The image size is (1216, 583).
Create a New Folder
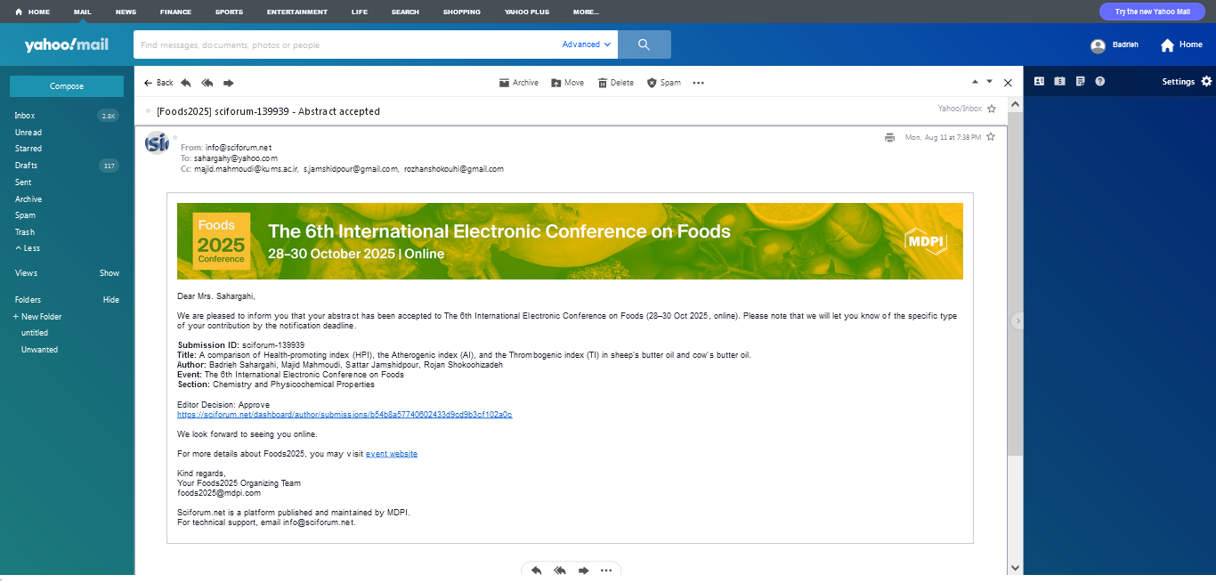click(37, 317)
